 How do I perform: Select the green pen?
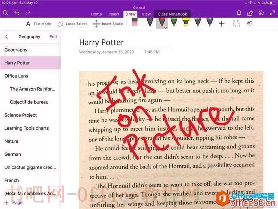click(x=174, y=22)
